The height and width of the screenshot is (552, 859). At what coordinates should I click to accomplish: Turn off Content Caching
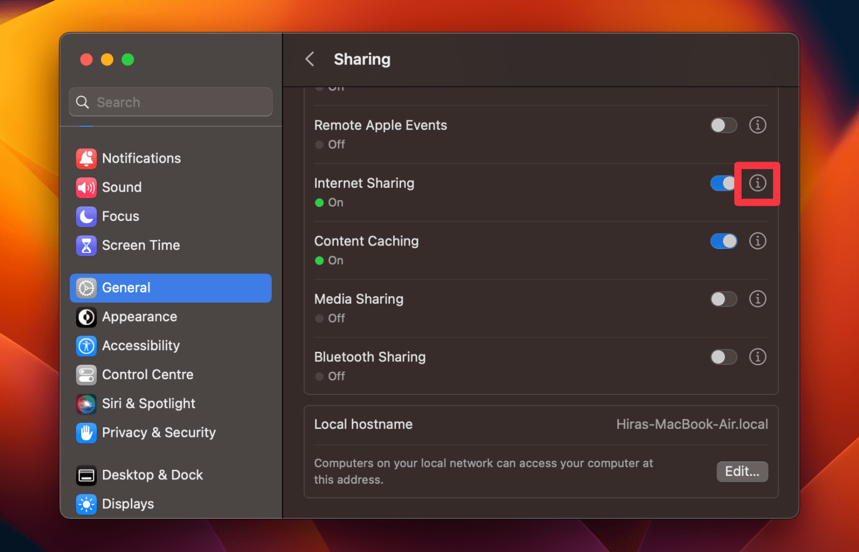point(724,241)
